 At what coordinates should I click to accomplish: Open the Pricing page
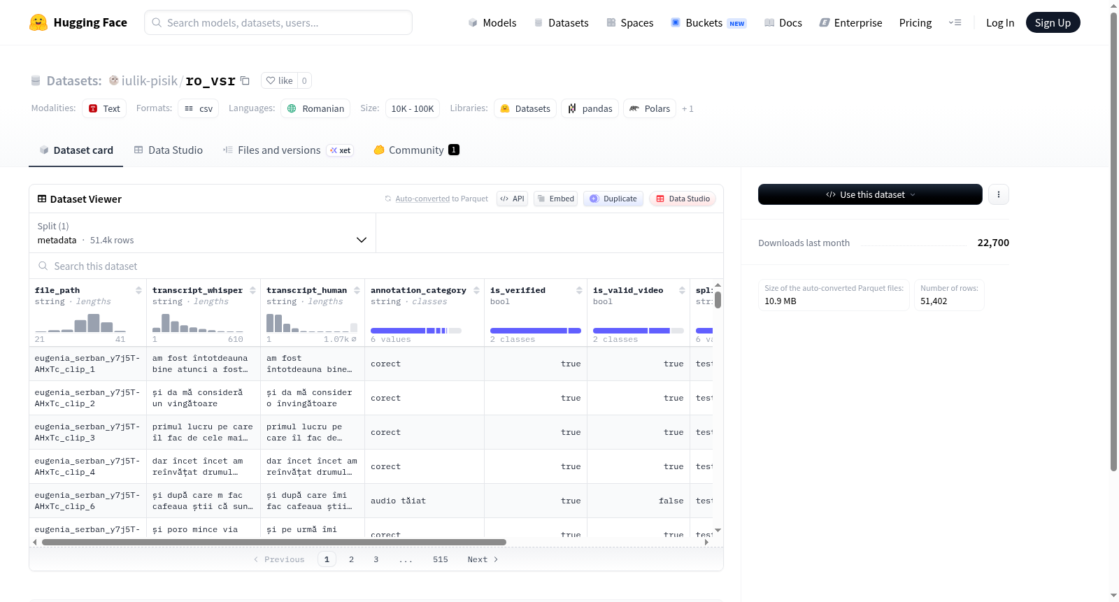pyautogui.click(x=915, y=22)
